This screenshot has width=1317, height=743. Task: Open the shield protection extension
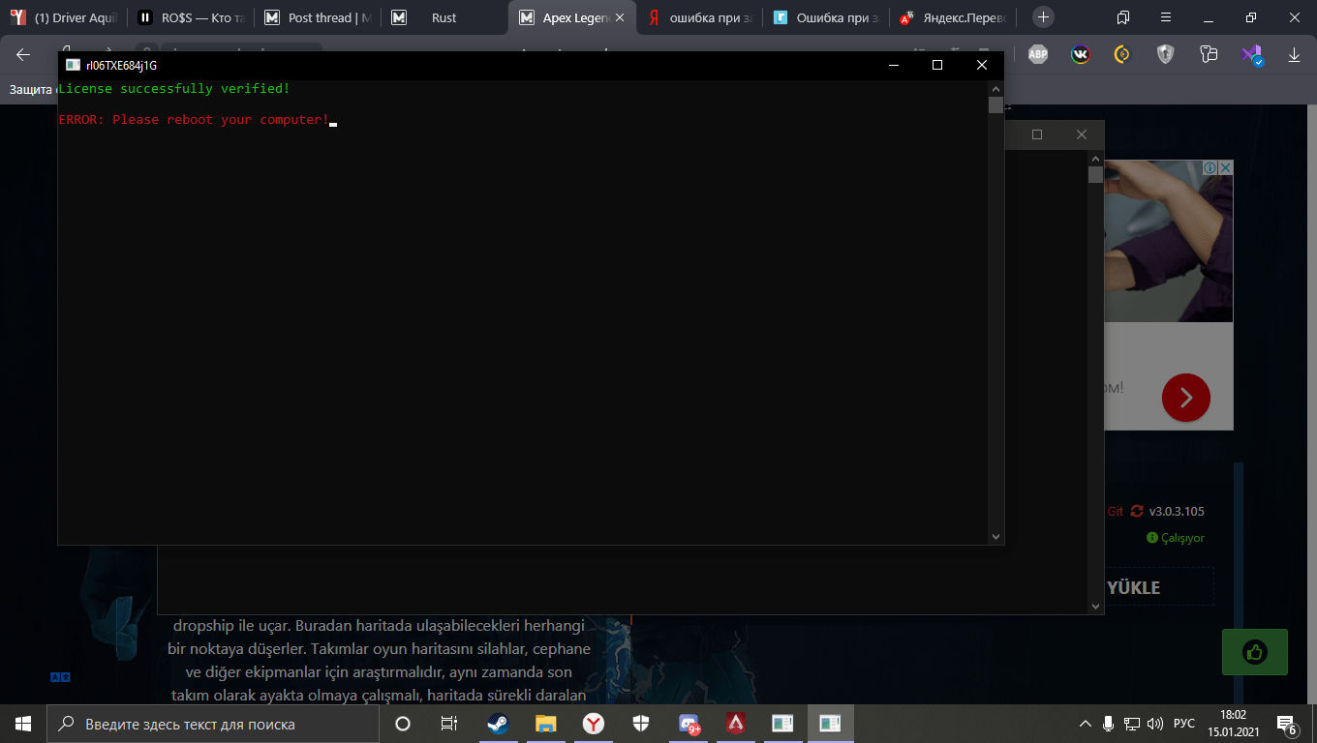pyautogui.click(x=1165, y=54)
